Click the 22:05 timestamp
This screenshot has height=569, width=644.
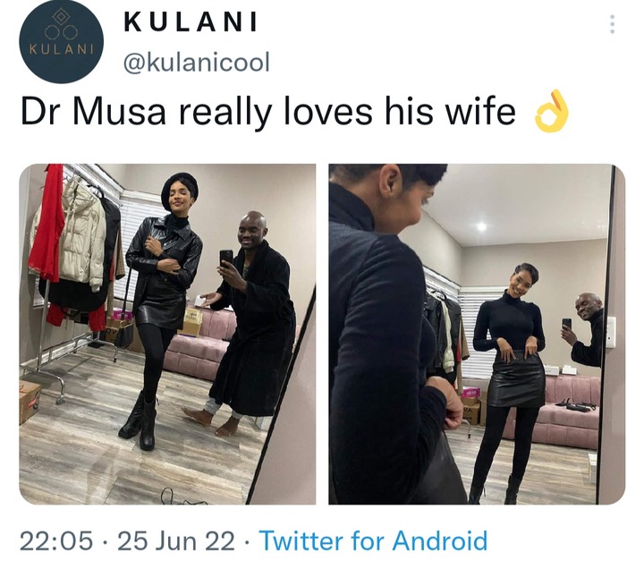tap(56, 540)
